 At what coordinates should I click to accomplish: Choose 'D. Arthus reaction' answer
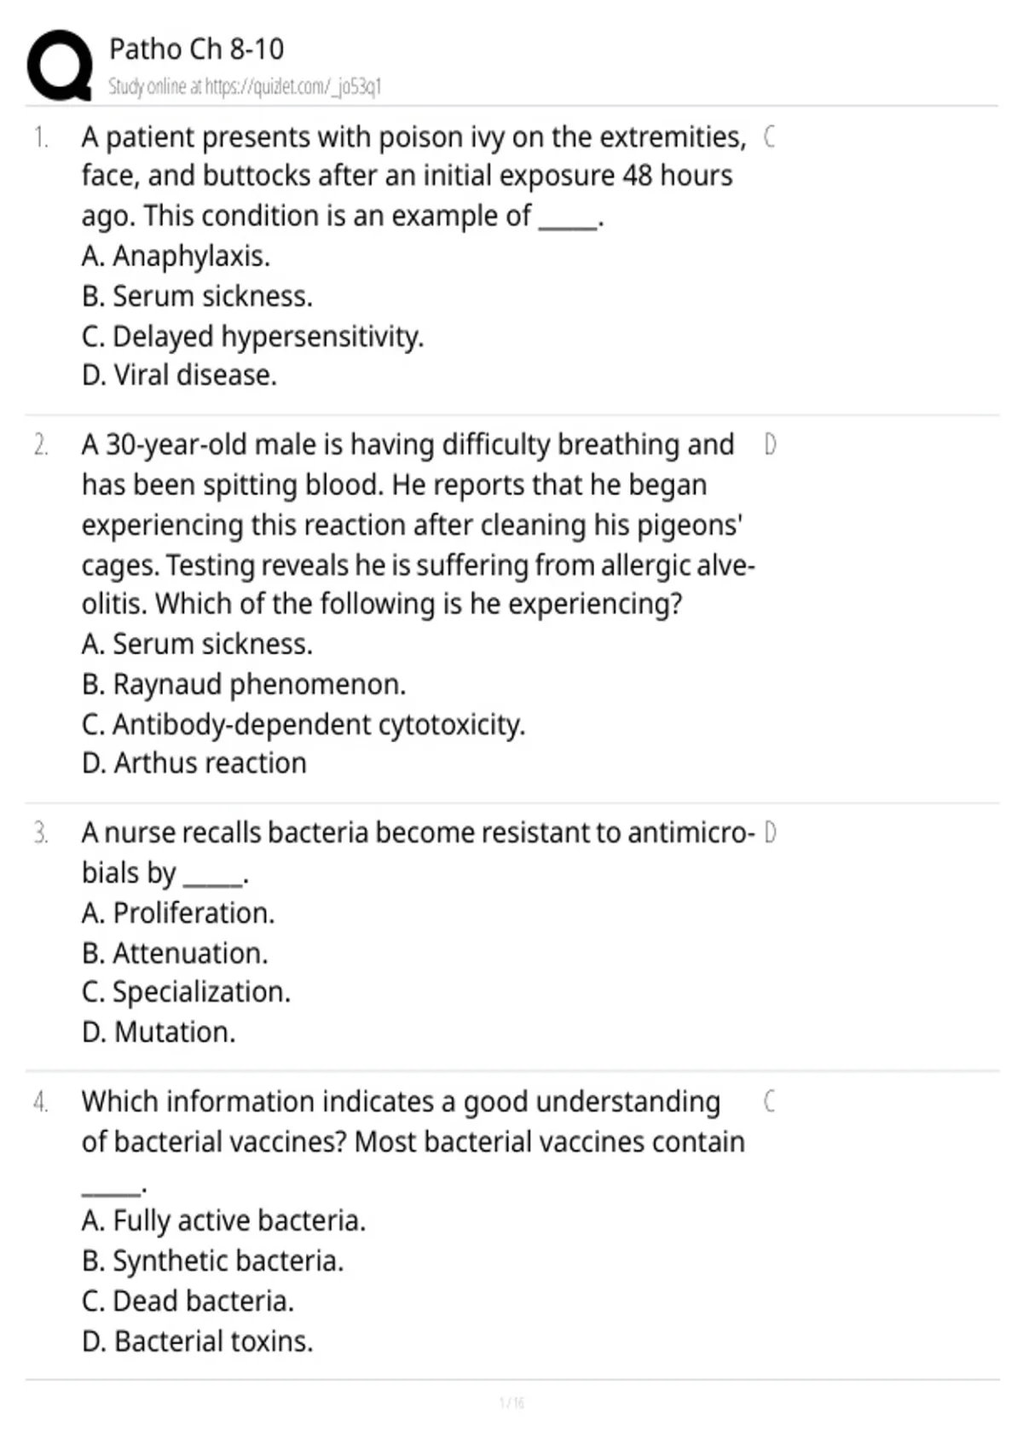coord(194,763)
